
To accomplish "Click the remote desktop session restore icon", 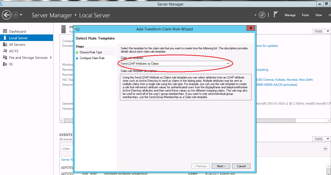I will pos(326,3).
